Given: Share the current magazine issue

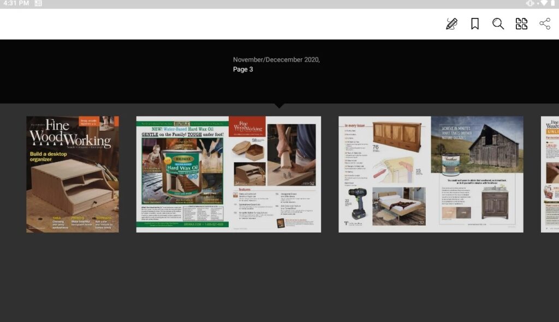Looking at the screenshot, I should (x=544, y=23).
